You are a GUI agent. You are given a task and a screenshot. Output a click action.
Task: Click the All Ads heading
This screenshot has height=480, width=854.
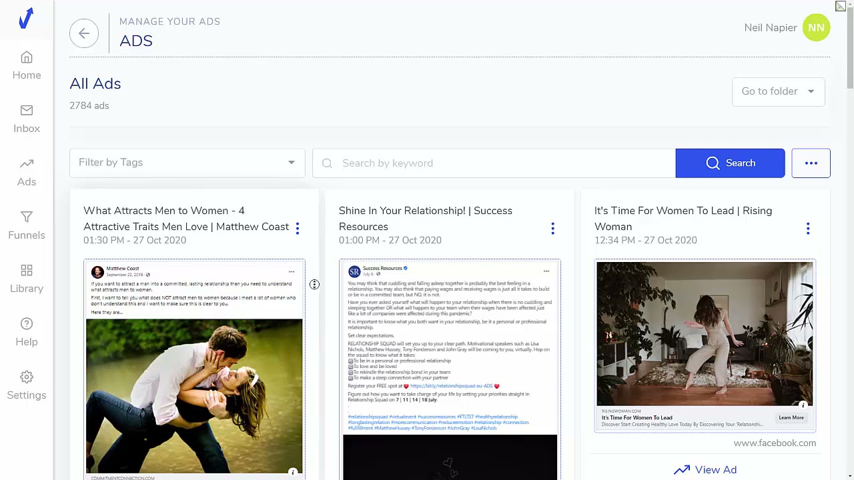95,84
